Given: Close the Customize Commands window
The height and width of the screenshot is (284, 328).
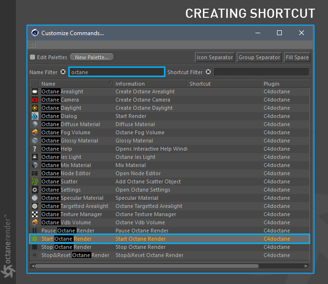Looking at the screenshot, I should click(x=302, y=33).
